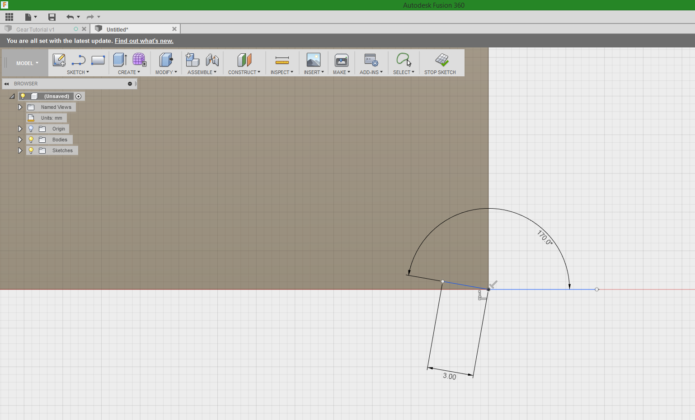The height and width of the screenshot is (420, 695).
Task: Click the Browser panel minus button
Action: [130, 84]
